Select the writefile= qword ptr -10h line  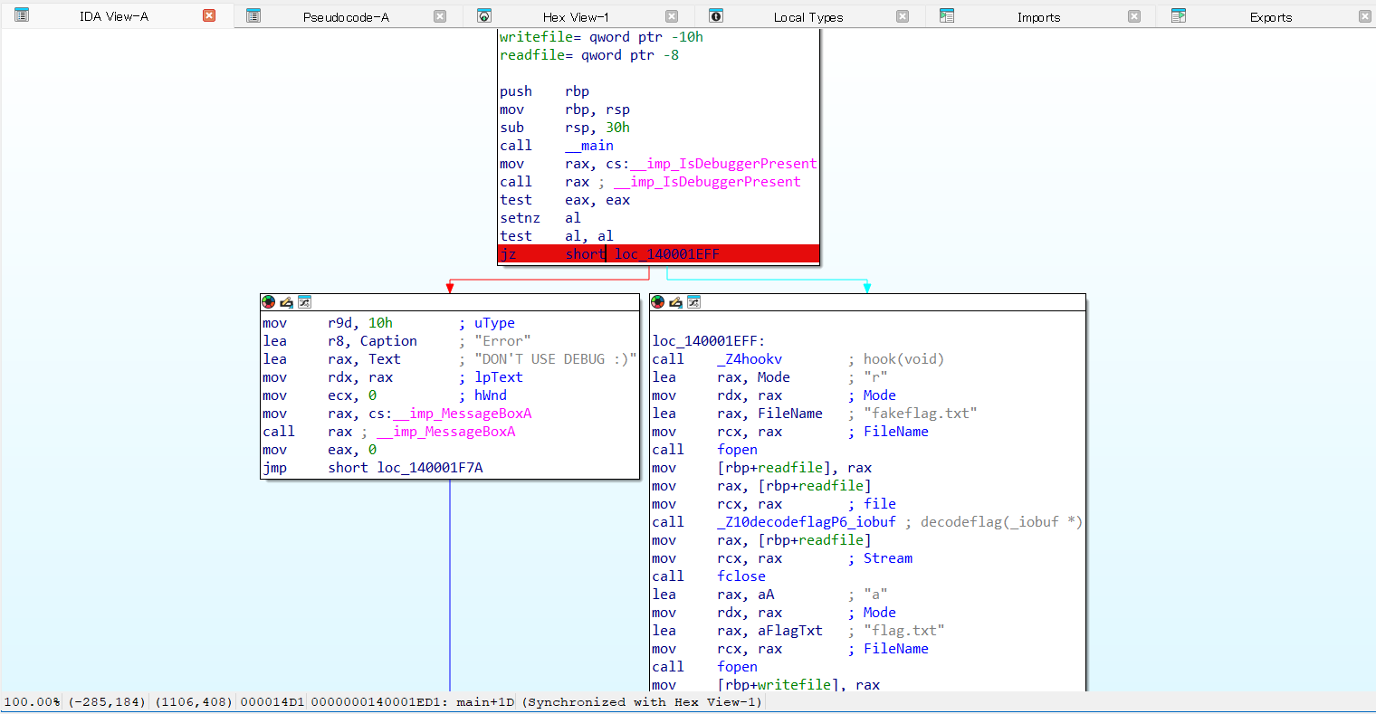point(601,37)
